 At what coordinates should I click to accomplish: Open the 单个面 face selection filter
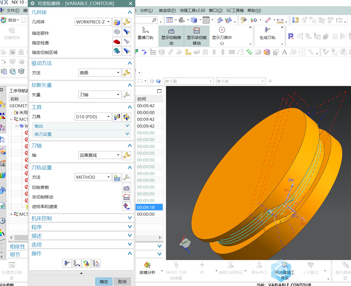tap(189, 81)
